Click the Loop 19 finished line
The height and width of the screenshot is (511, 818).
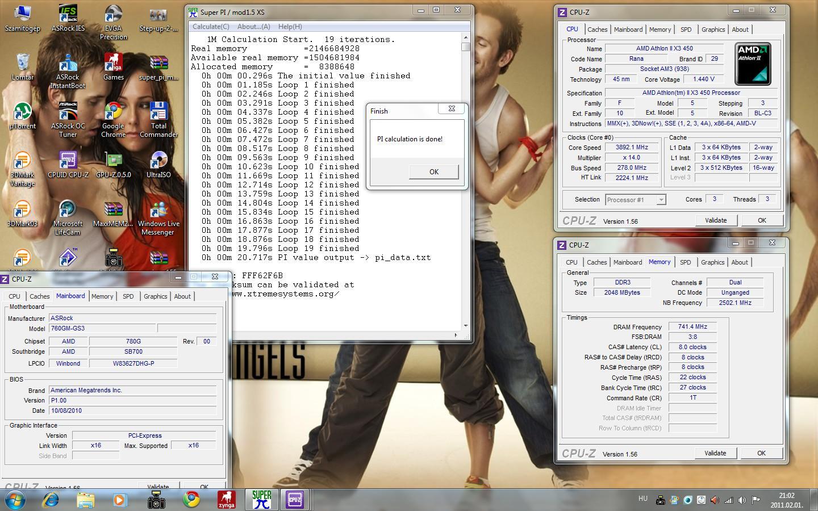[x=280, y=248]
